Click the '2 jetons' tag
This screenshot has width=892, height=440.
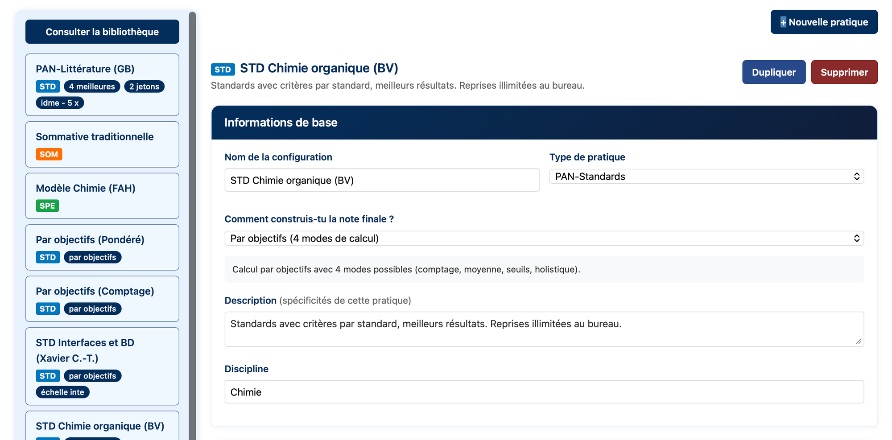coord(144,86)
